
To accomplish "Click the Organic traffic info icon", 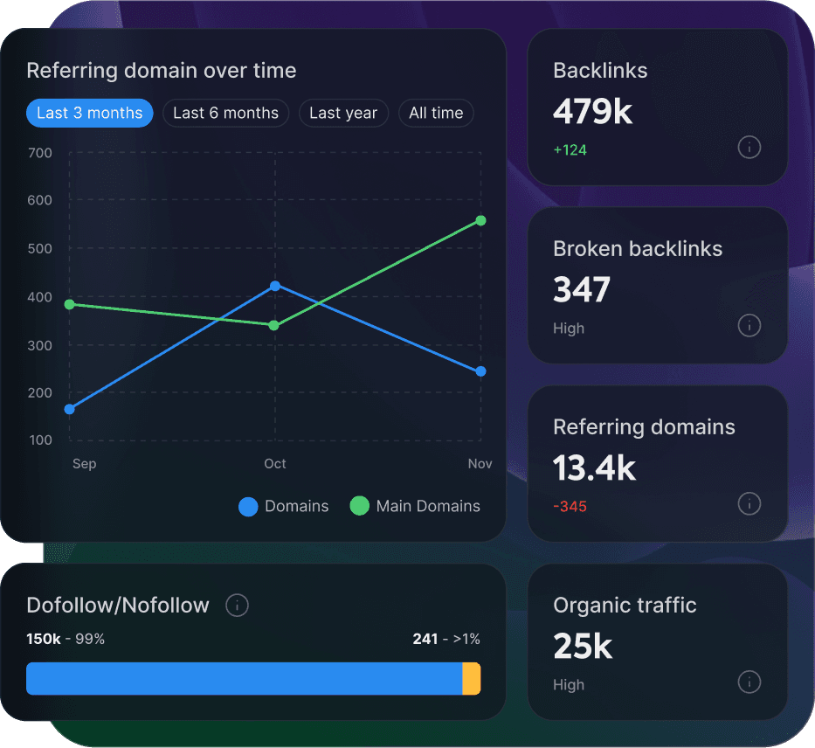I will [x=749, y=682].
